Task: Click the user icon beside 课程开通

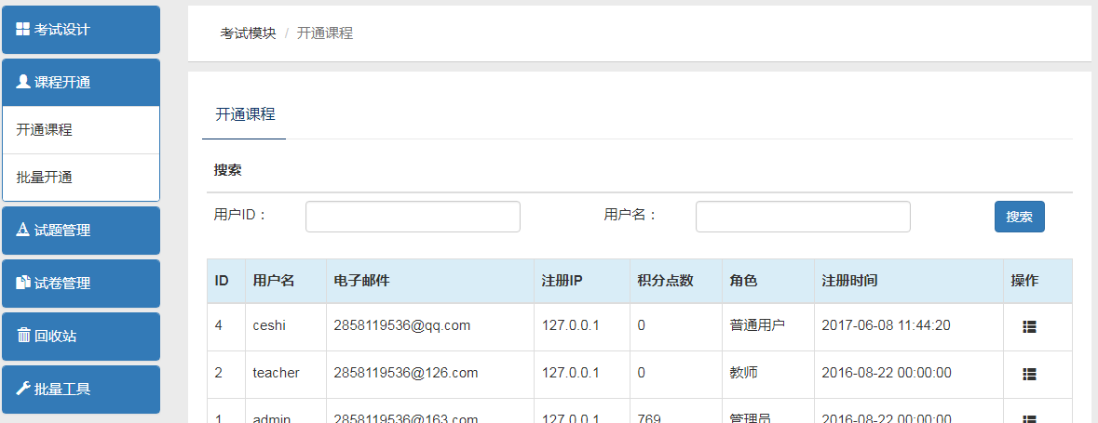Action: 22,82
